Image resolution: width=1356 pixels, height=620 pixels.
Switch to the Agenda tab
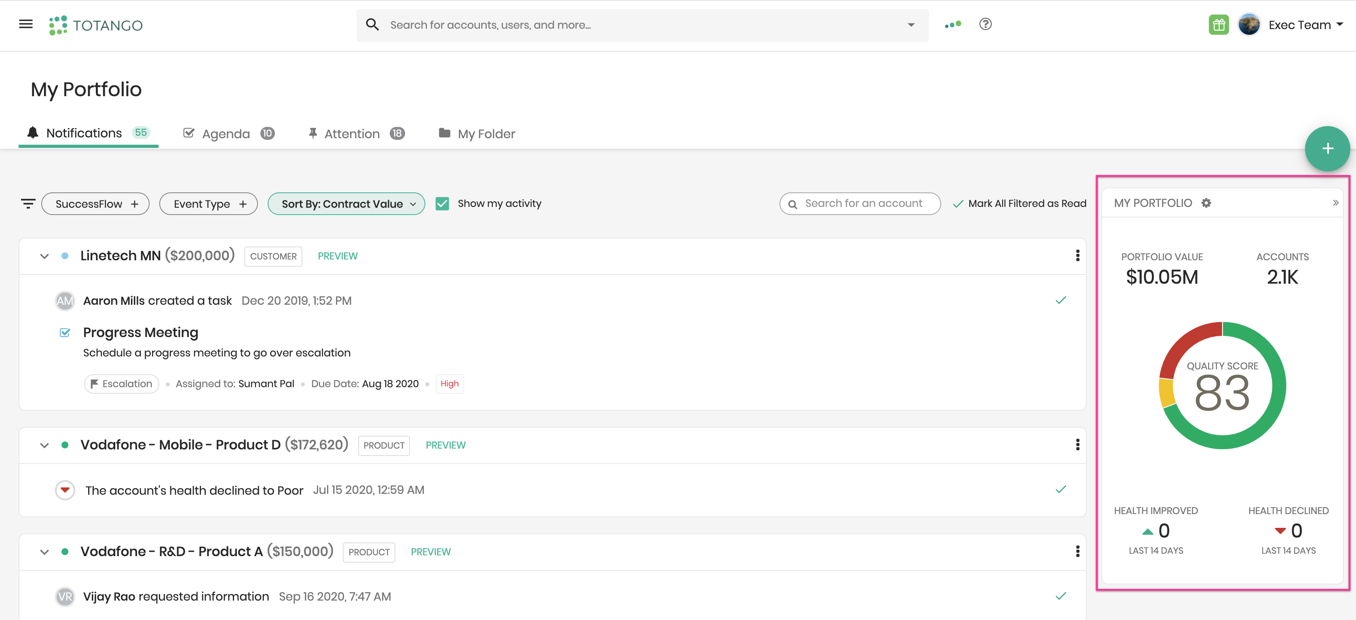click(x=229, y=134)
